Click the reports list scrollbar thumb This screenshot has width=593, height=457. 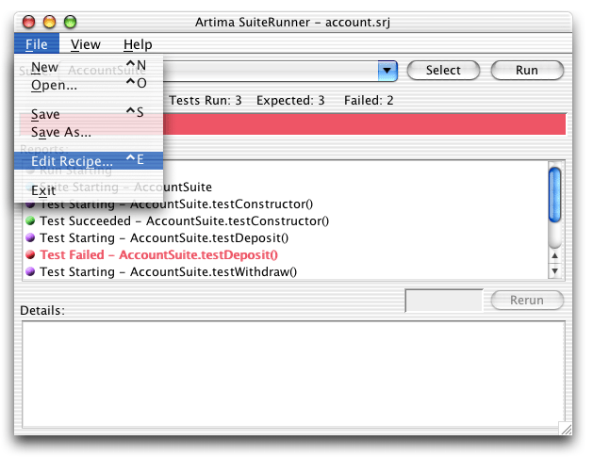tap(554, 194)
